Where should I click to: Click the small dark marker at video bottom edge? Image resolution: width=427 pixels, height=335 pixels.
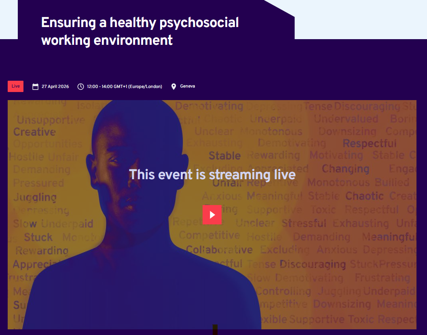tap(215, 329)
